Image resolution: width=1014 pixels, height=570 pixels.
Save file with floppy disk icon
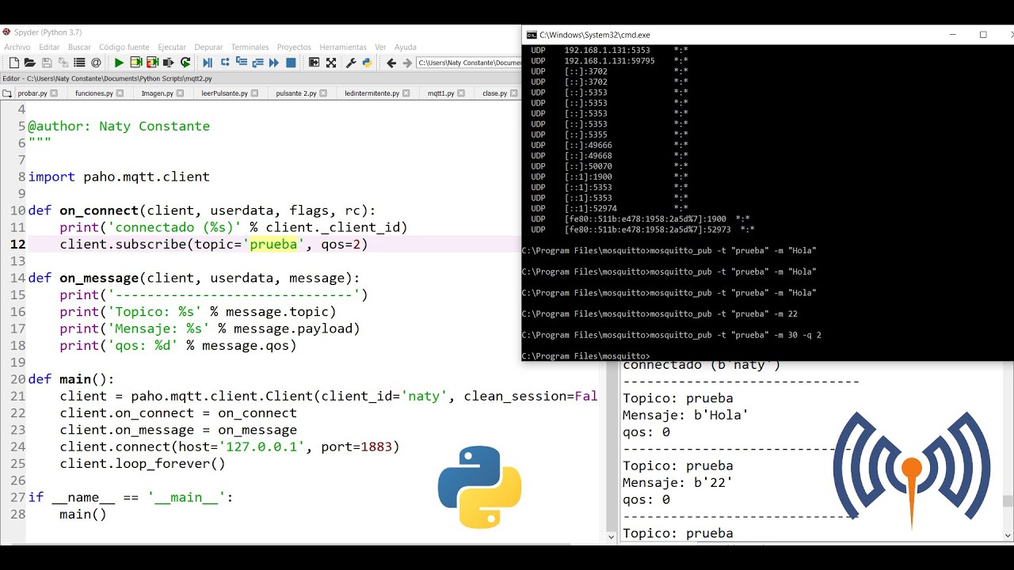46,63
